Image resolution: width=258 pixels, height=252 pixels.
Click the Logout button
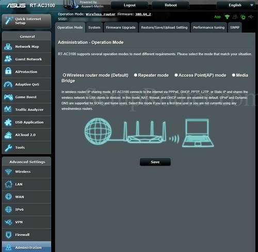coord(130,5)
